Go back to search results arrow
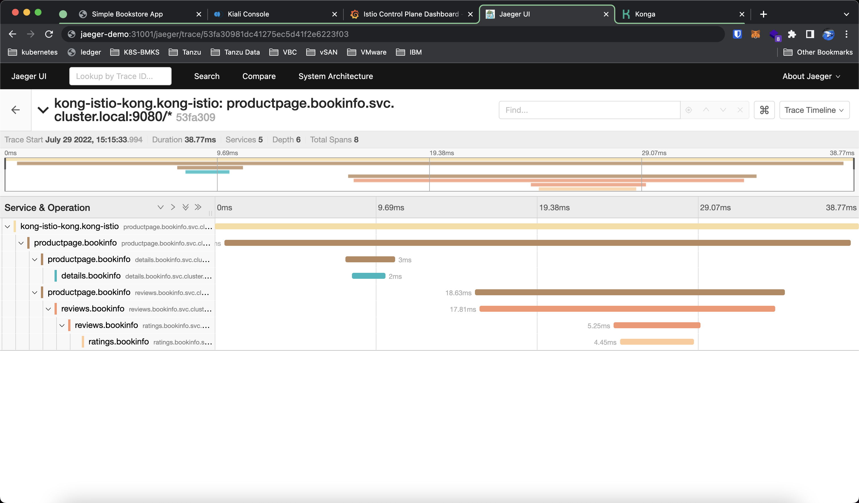Viewport: 859px width, 503px height. point(15,110)
